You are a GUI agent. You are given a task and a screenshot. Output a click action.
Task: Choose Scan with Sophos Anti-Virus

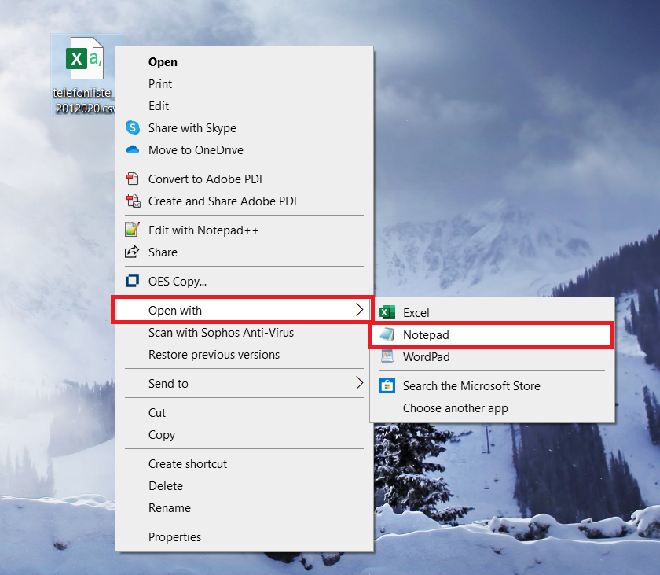pos(221,332)
